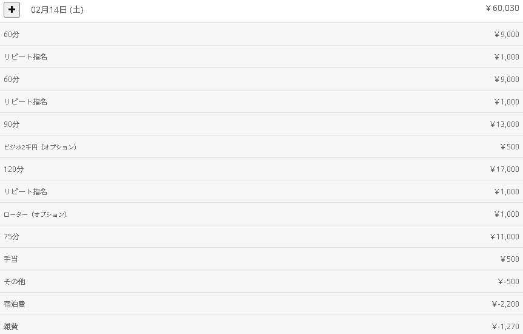The width and height of the screenshot is (523, 334).
Task: Click the ローター（オプション） entry
Action: pos(35,214)
